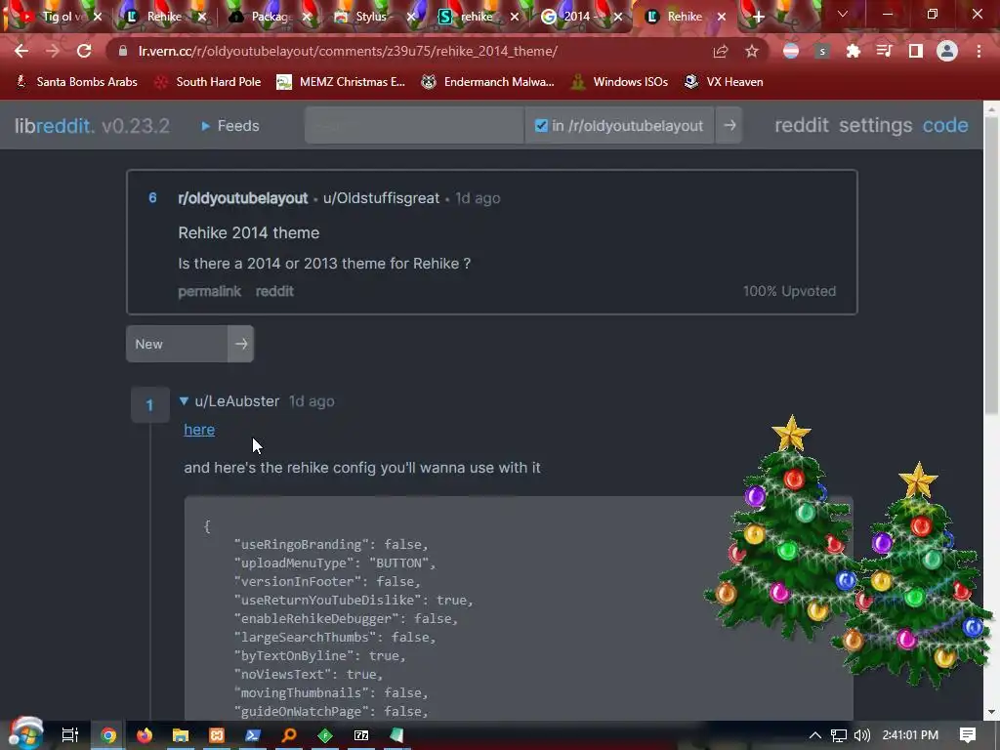Open 7-Zip from the taskbar
Screen dimensions: 1000x750
pyautogui.click(x=361, y=735)
